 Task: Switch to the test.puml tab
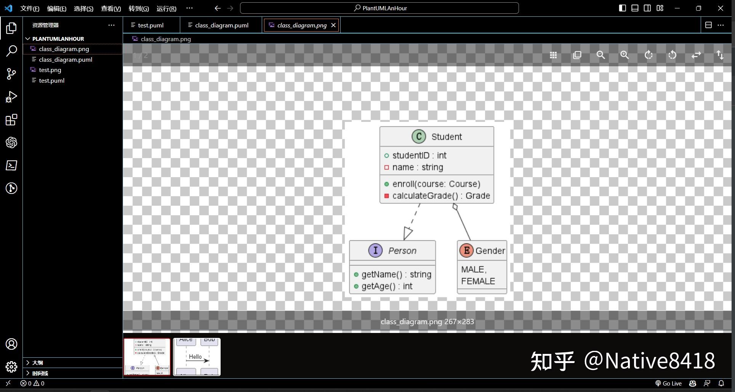pos(151,25)
